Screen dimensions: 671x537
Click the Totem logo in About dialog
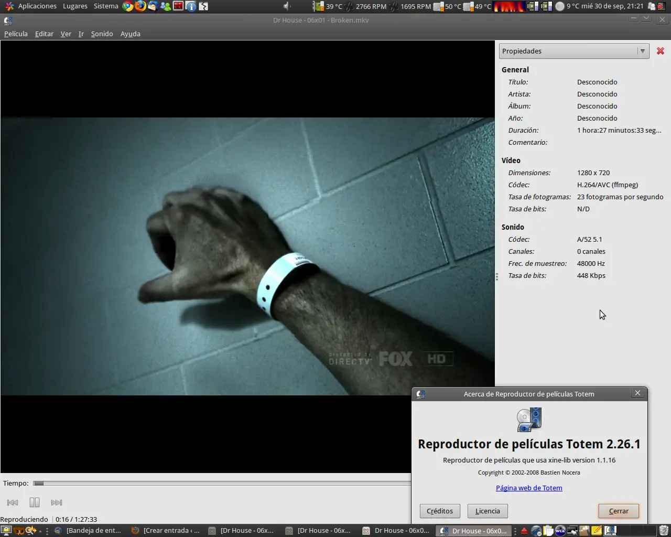pyautogui.click(x=529, y=420)
